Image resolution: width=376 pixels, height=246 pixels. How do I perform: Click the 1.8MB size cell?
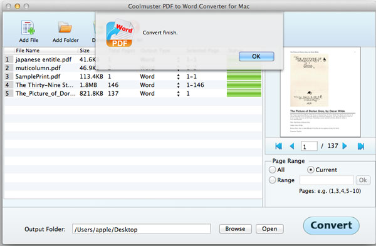pos(88,85)
